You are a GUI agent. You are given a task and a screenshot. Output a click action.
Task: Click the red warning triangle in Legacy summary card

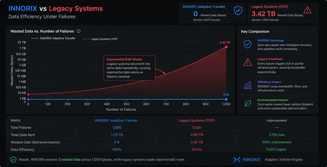pyautogui.click(x=307, y=10)
